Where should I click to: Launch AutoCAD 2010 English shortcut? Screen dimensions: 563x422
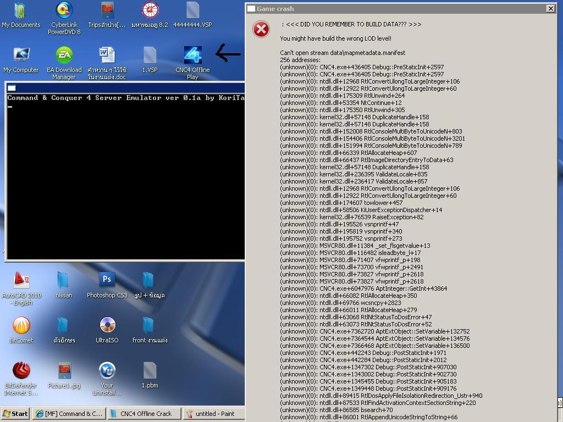tap(21, 288)
